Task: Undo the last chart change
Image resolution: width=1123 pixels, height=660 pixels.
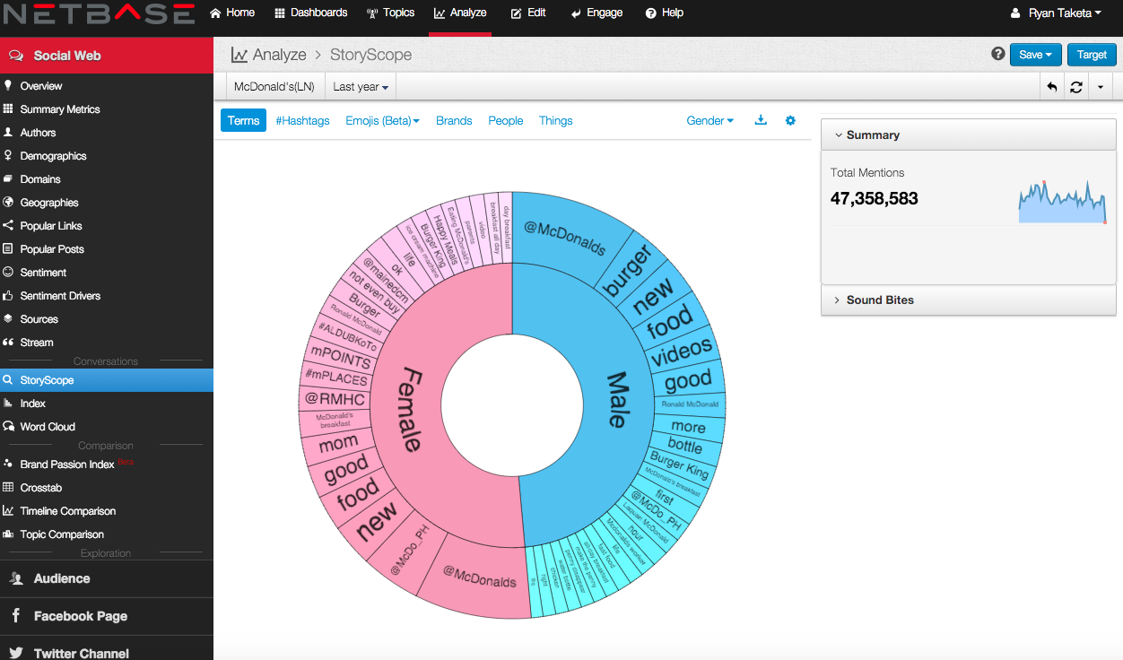Action: (1050, 86)
